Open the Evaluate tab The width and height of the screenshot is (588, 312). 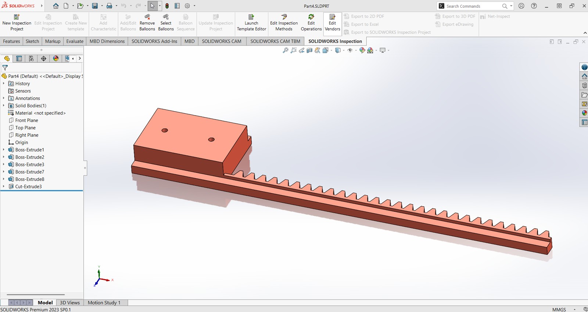[75, 41]
